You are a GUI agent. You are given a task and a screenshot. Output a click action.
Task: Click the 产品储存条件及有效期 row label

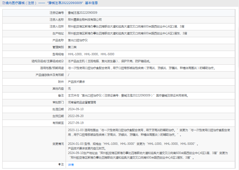tap(49, 75)
